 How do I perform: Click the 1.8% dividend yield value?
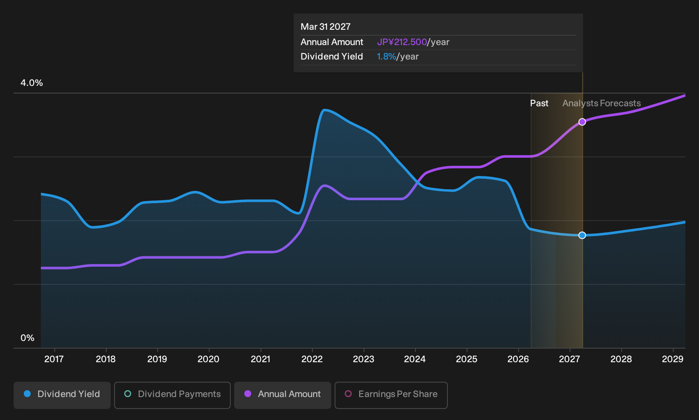pos(387,57)
